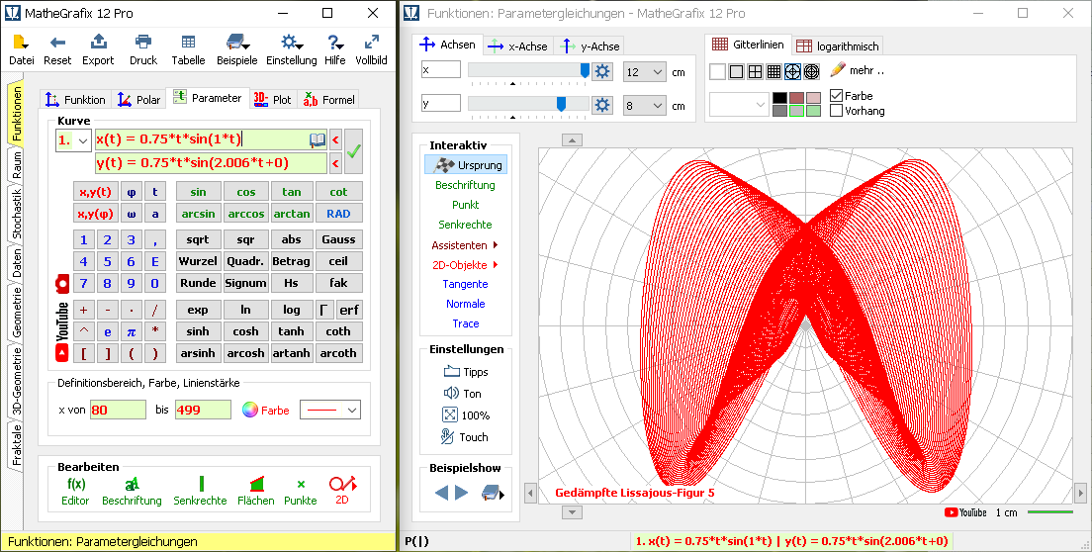The image size is (1092, 552).
Task: Click the Punkte points icon
Action: (x=301, y=484)
